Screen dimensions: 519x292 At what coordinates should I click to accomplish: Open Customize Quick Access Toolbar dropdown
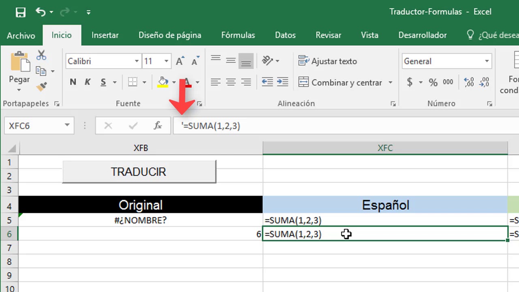[88, 12]
